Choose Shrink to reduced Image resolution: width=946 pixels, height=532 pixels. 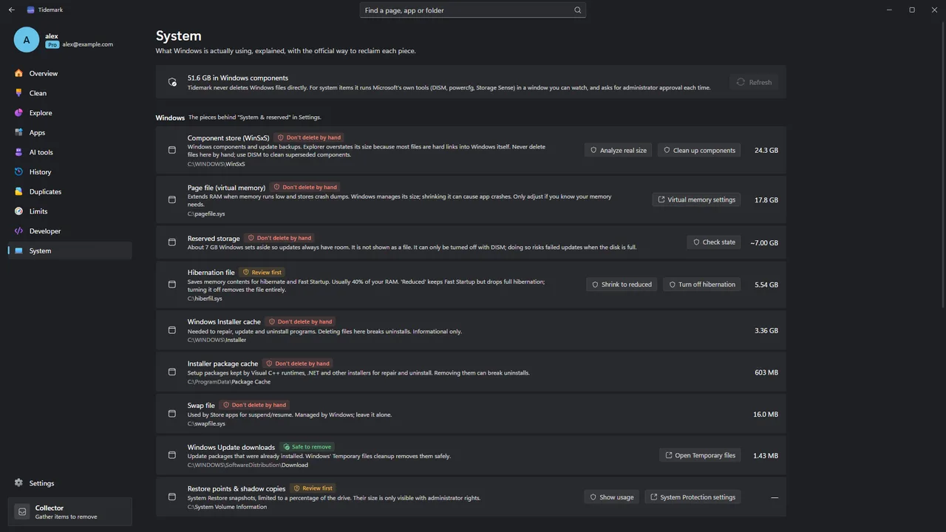click(622, 284)
